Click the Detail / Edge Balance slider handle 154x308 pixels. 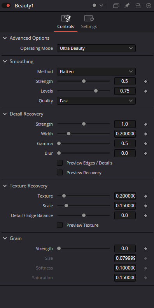[84, 215]
